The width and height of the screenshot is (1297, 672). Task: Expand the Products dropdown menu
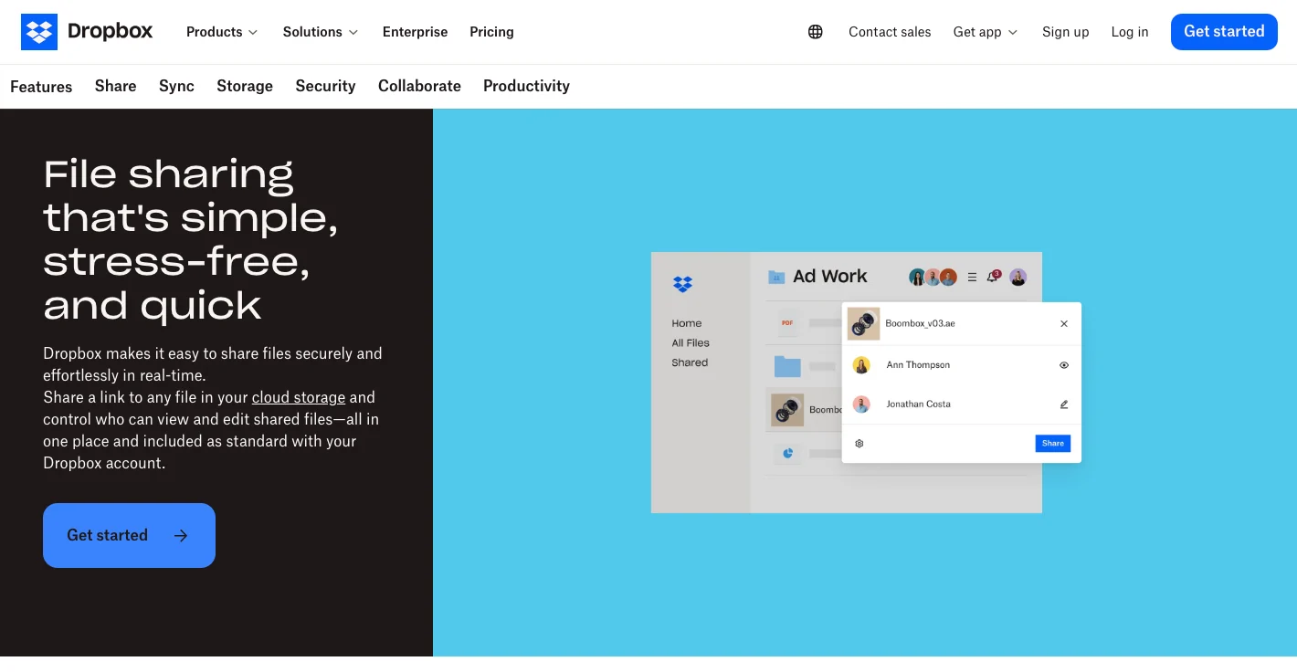point(222,32)
